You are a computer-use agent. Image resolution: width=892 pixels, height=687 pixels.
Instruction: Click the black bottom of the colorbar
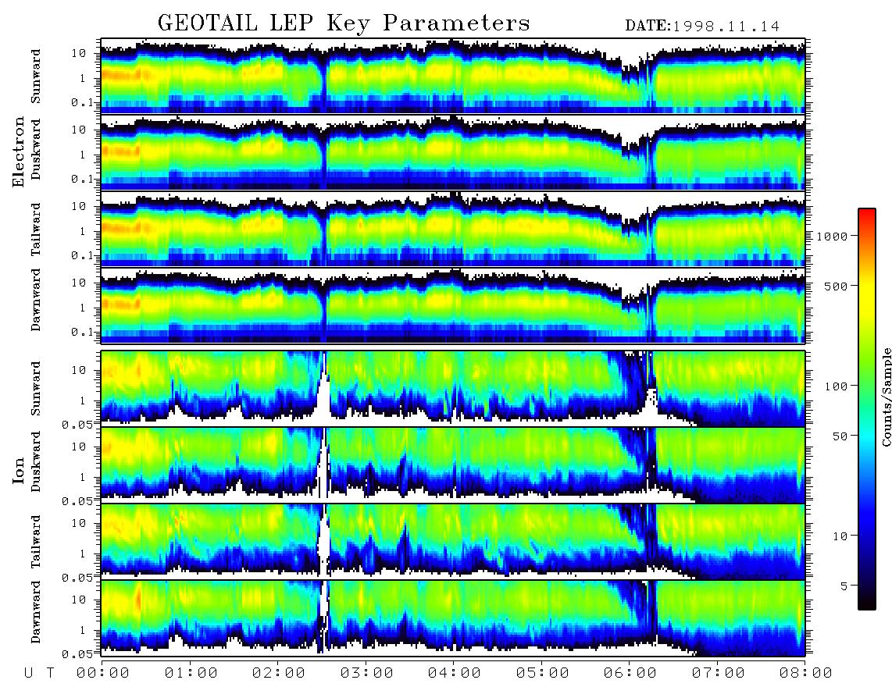coord(867,604)
